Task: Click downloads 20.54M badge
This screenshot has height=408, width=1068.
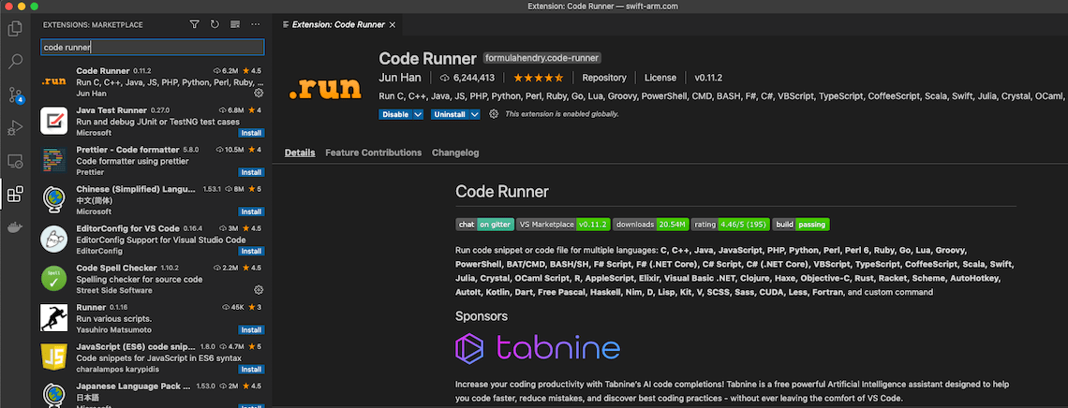Action: (x=650, y=224)
